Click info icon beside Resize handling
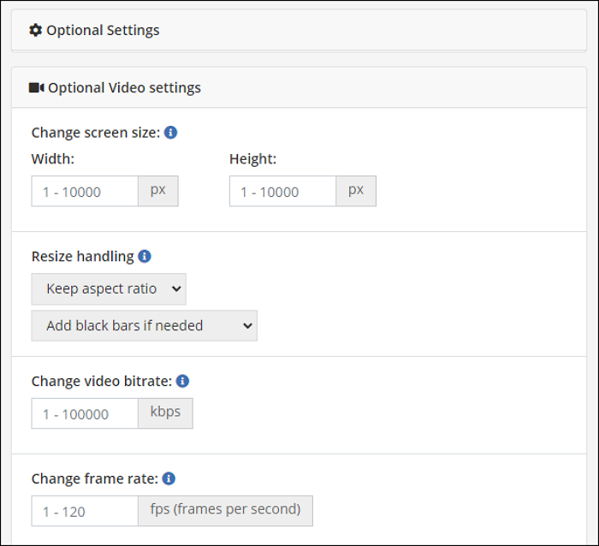The width and height of the screenshot is (599, 546). pyautogui.click(x=145, y=256)
